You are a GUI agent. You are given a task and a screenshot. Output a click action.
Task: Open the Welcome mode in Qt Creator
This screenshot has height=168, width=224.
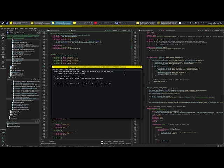tap(3, 34)
